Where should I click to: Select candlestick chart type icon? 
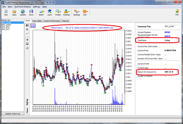(27, 25)
